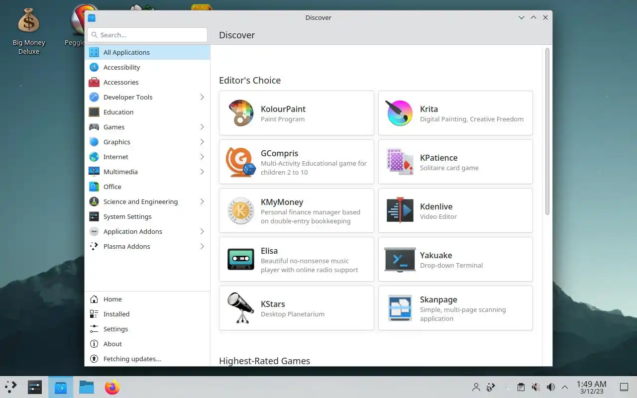Viewport: 637px width, 398px height.
Task: Click the Home icon in sidebar
Action: coord(94,299)
